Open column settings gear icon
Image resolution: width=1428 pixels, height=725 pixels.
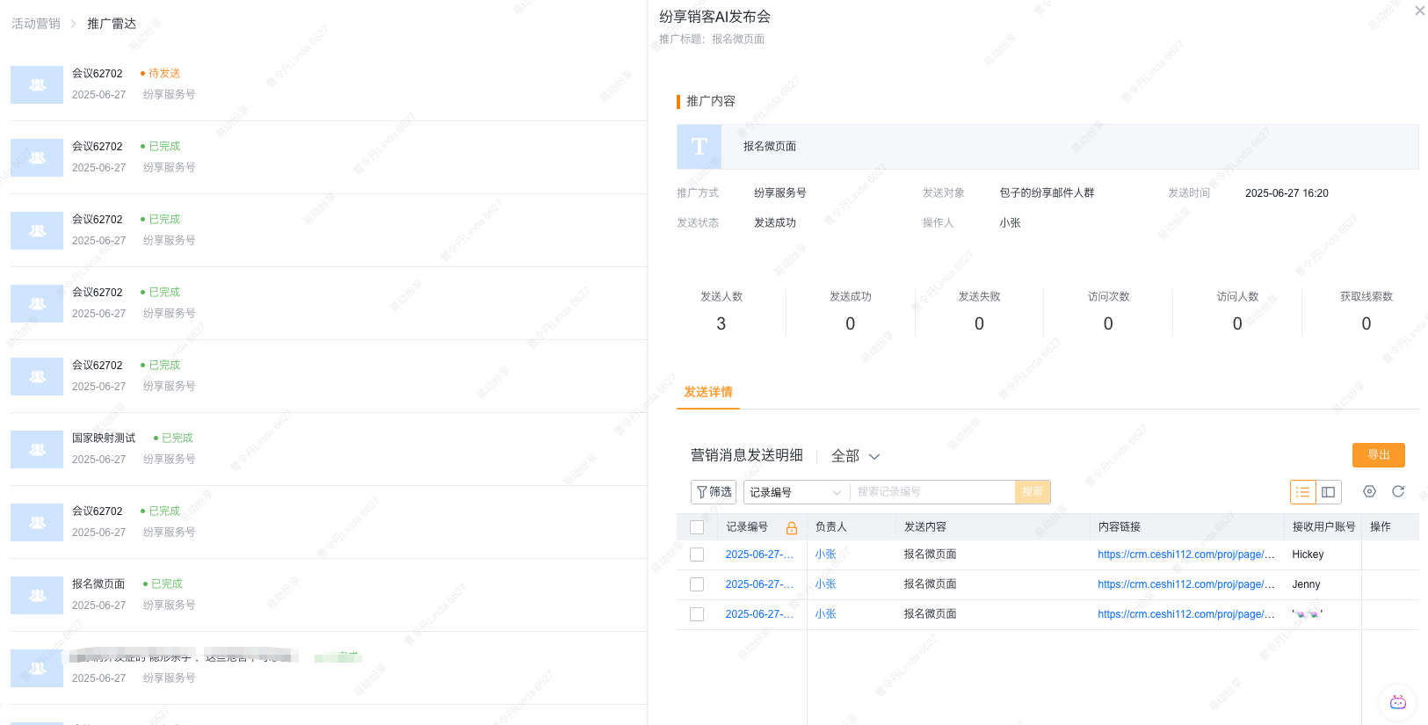click(x=1369, y=491)
